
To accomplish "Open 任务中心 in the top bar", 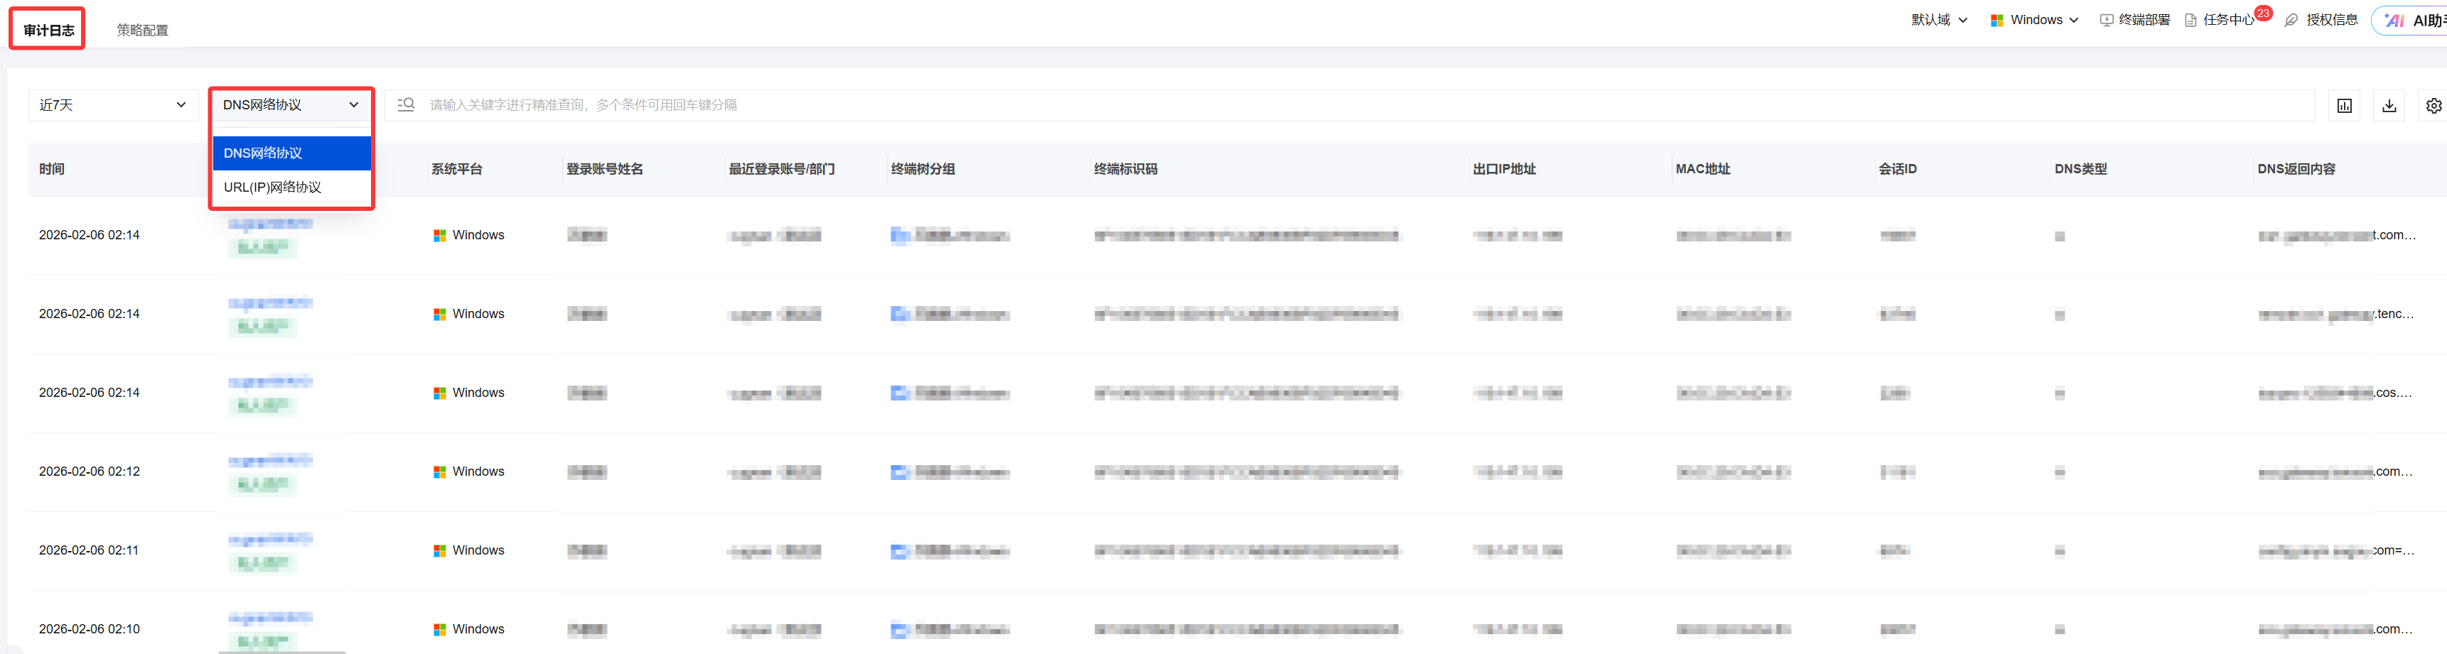I will coord(2219,20).
